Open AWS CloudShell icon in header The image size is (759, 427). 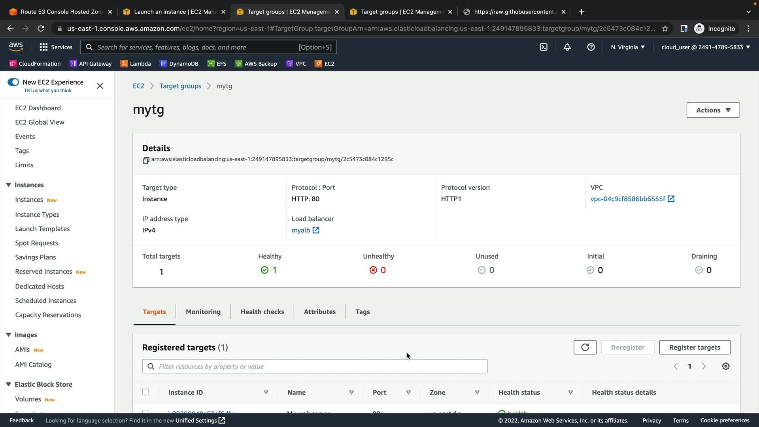pyautogui.click(x=544, y=47)
